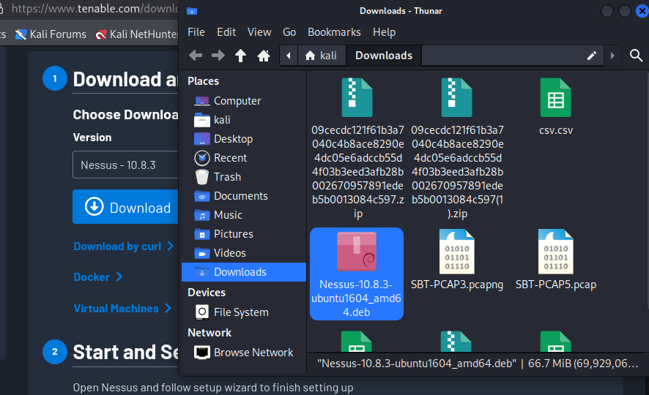Open the Edit menu in Thunar

pos(226,32)
